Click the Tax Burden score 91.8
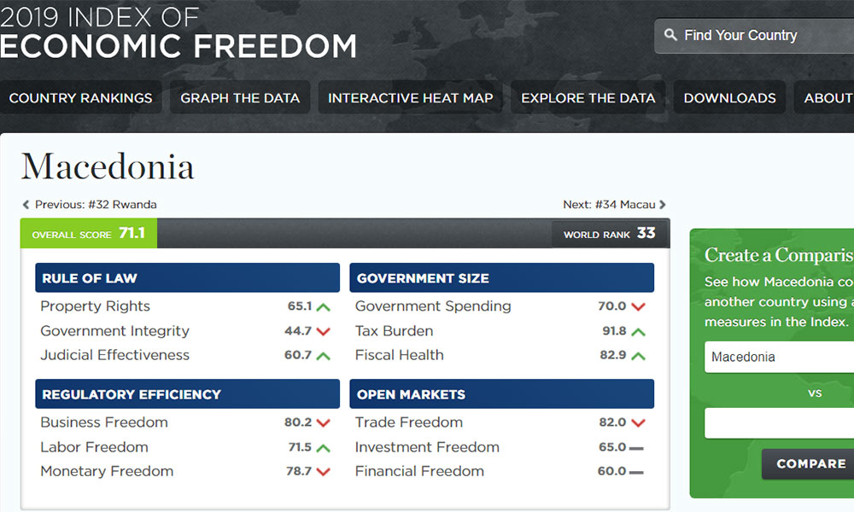This screenshot has height=512, width=854. tap(614, 331)
